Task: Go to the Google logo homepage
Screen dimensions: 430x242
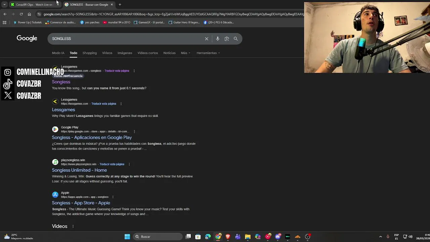Action: coord(27,38)
